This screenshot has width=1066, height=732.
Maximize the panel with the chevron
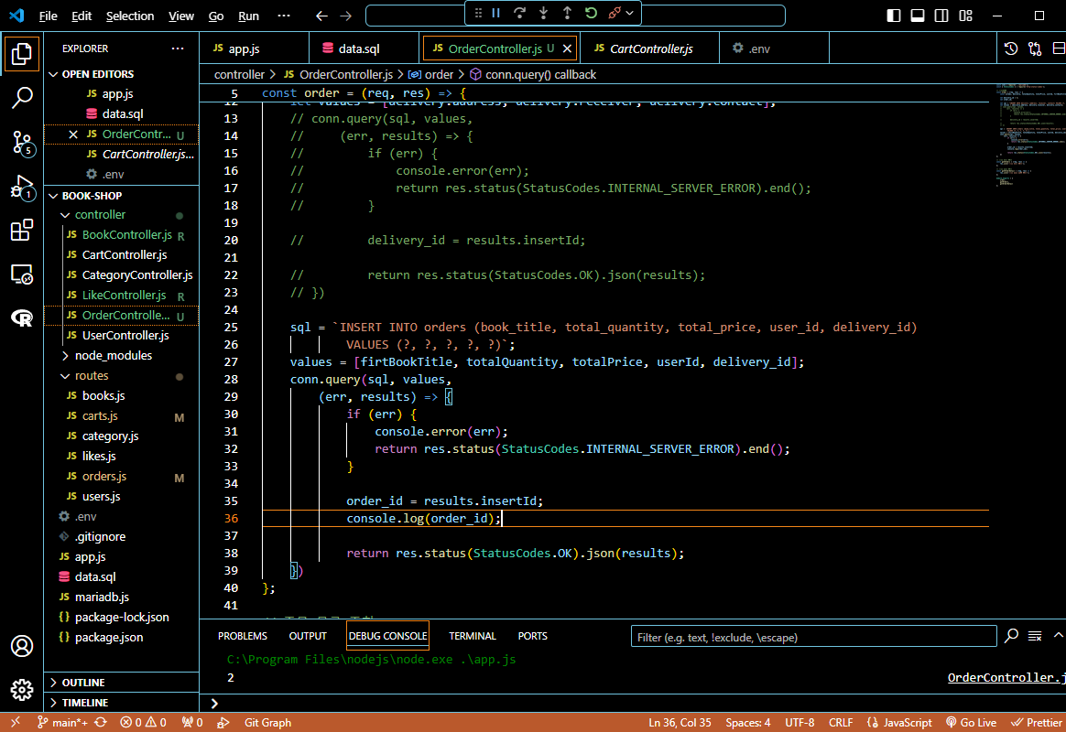1058,636
